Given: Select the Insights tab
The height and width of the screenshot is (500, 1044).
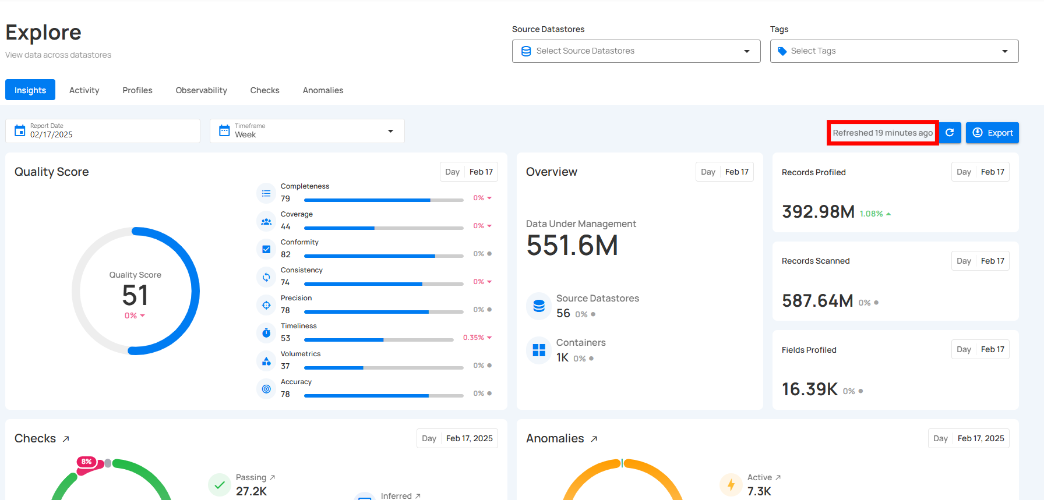Looking at the screenshot, I should [30, 90].
